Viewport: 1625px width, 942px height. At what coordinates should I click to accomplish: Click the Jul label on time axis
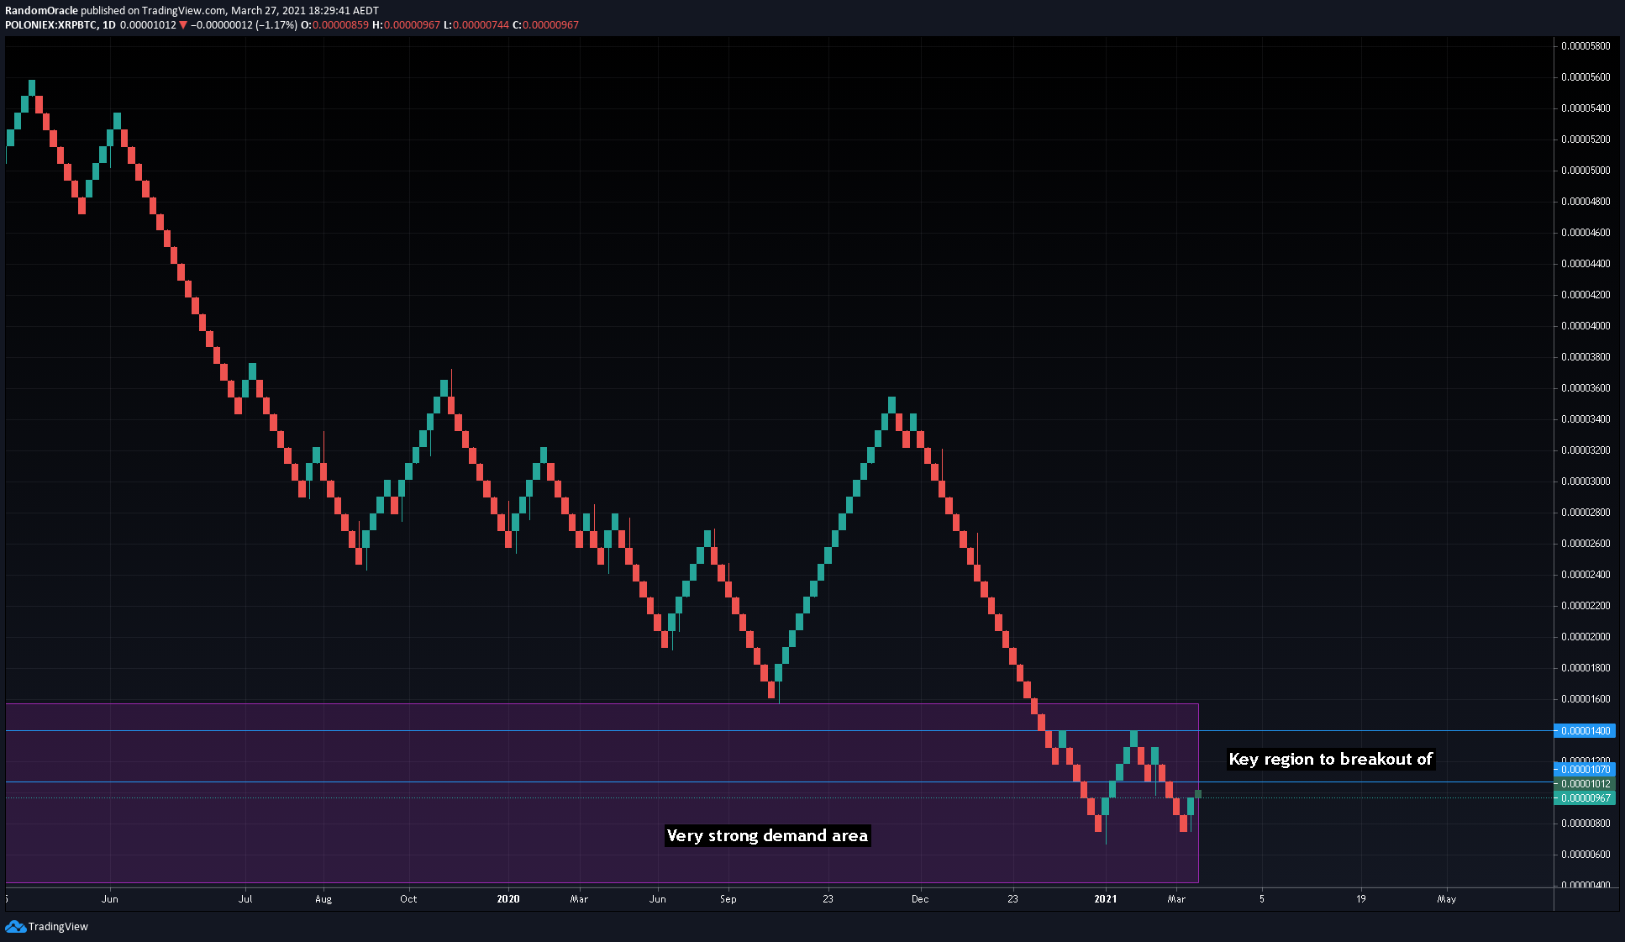245,898
